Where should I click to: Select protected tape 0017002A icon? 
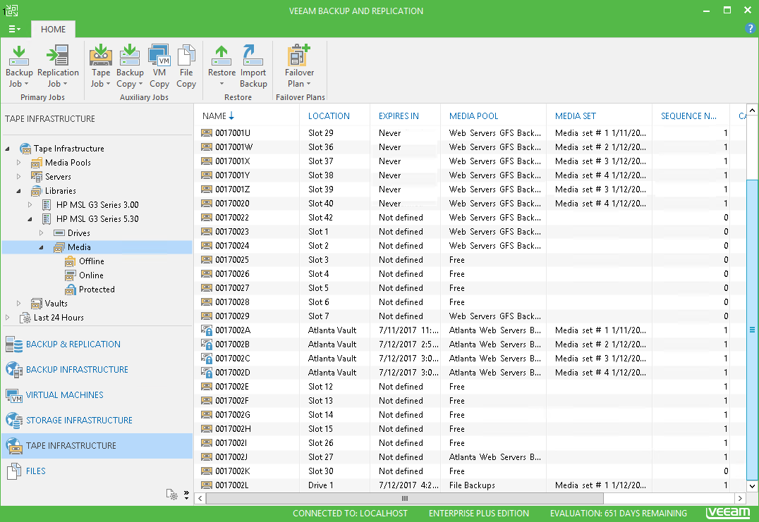(x=207, y=330)
